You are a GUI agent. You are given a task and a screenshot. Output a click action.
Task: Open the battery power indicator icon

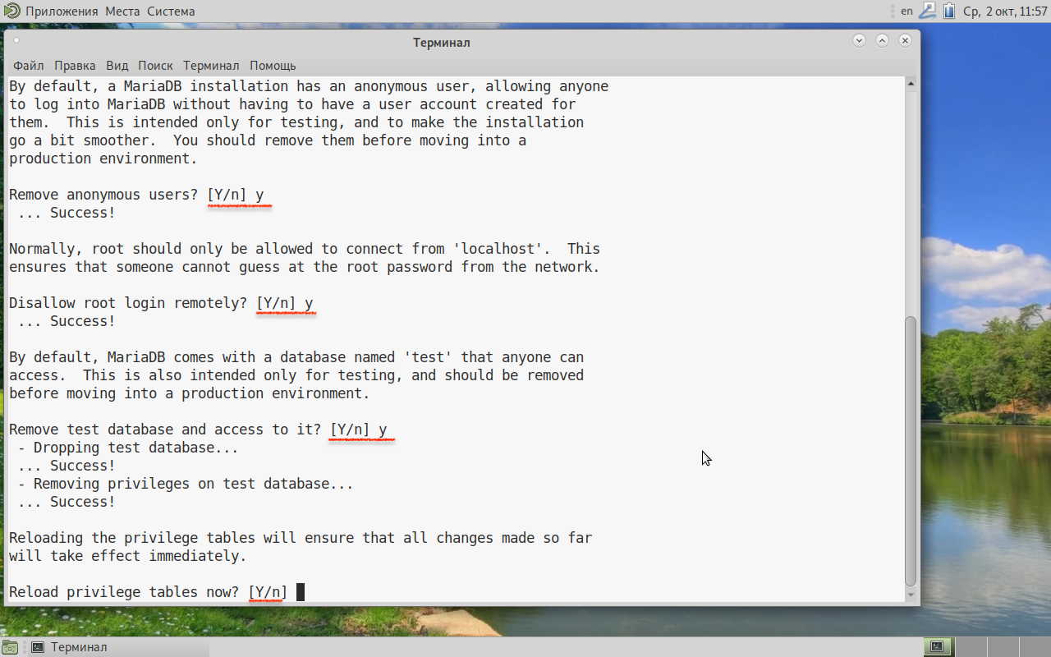(x=949, y=11)
